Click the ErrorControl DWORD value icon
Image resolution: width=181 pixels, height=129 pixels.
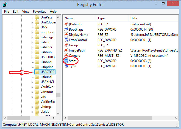(66, 40)
